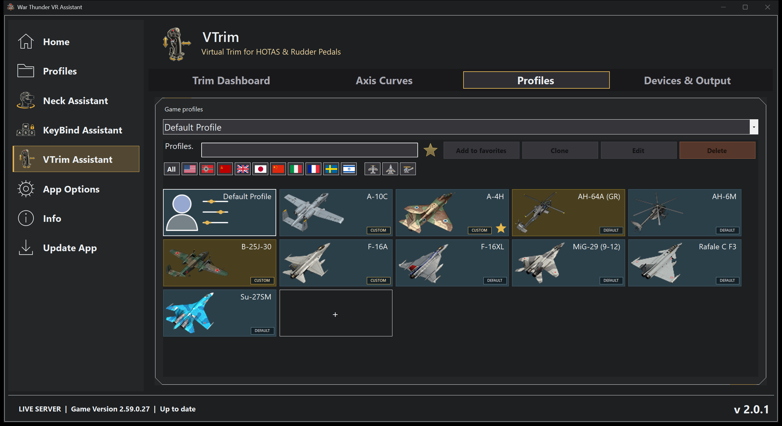Click the gold favorites star icon
This screenshot has height=426, width=782.
tap(430, 150)
